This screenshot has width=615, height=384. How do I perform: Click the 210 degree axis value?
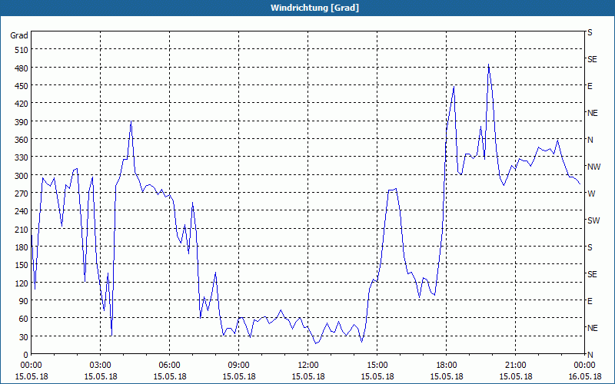tap(22, 230)
